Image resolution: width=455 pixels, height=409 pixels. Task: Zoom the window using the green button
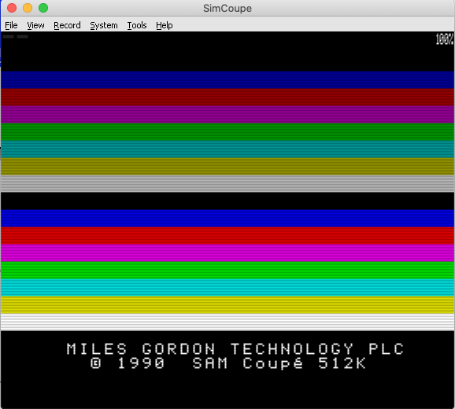click(x=43, y=8)
